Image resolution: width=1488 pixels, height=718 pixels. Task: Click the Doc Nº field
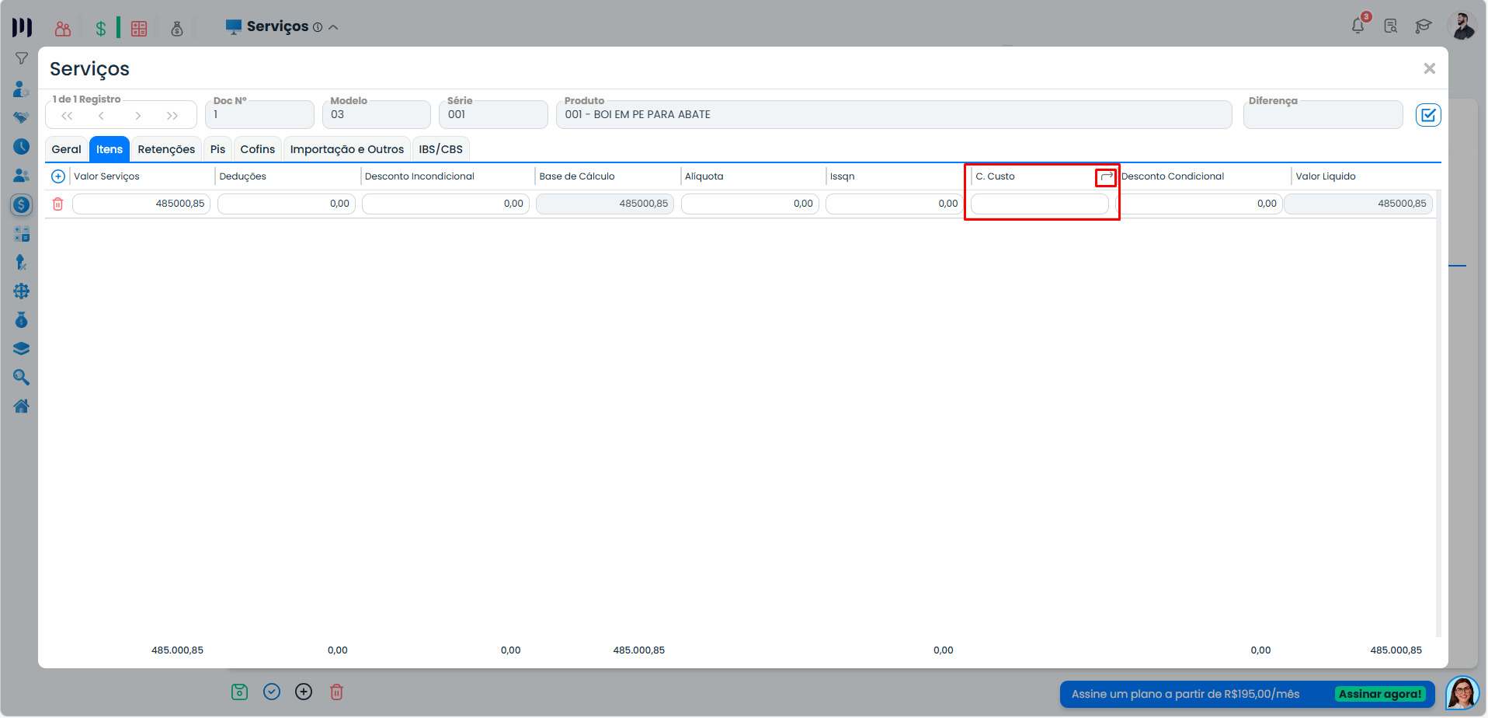(x=259, y=114)
